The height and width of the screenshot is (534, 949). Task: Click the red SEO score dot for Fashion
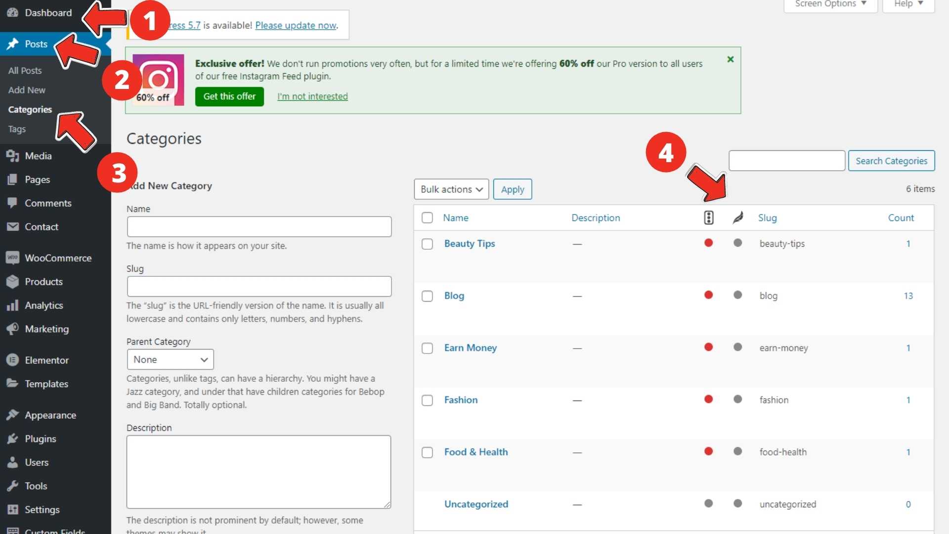point(708,399)
